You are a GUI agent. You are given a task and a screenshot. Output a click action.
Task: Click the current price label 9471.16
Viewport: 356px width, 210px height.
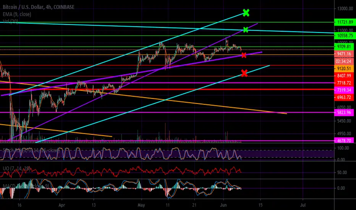point(344,54)
